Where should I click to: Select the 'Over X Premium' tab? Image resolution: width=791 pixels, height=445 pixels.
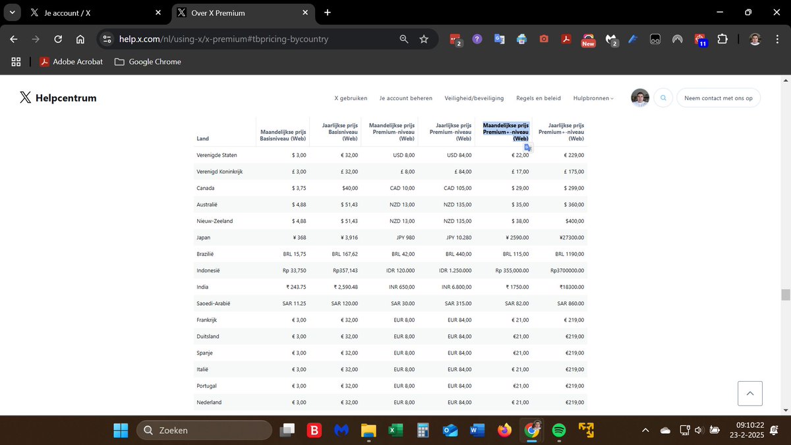click(x=243, y=13)
